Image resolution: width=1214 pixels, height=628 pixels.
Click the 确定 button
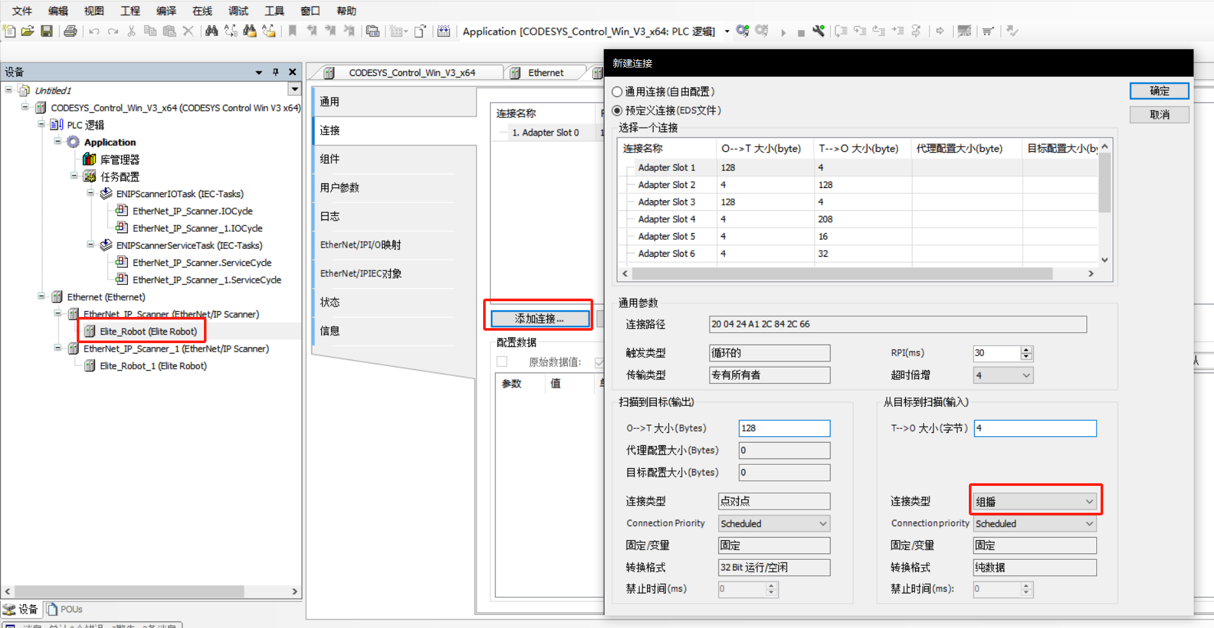tap(1159, 91)
